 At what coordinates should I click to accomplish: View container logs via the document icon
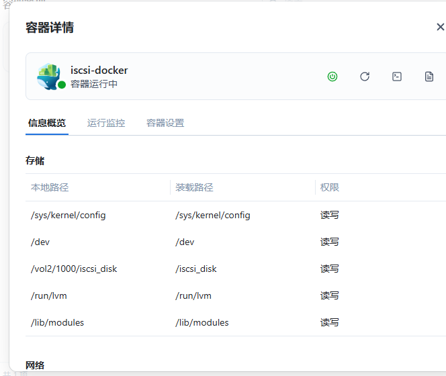click(429, 77)
